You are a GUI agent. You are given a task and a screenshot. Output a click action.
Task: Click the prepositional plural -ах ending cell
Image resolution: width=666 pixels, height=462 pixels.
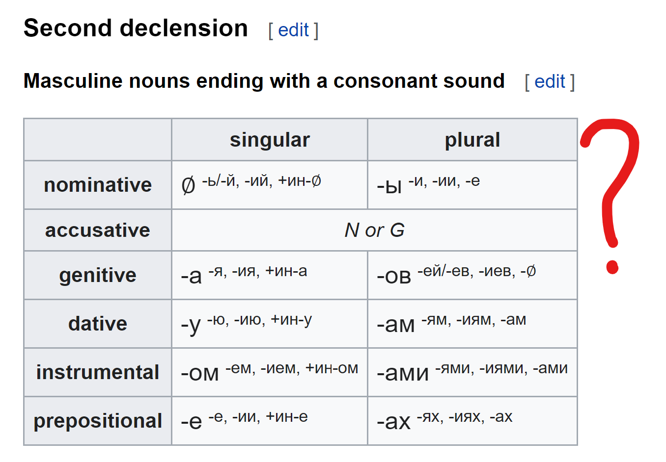point(472,421)
